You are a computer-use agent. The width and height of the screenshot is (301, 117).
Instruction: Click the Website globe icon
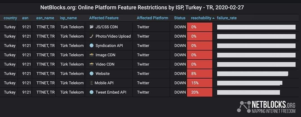[92, 74]
